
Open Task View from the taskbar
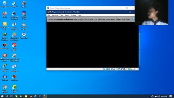(x=11, y=96)
